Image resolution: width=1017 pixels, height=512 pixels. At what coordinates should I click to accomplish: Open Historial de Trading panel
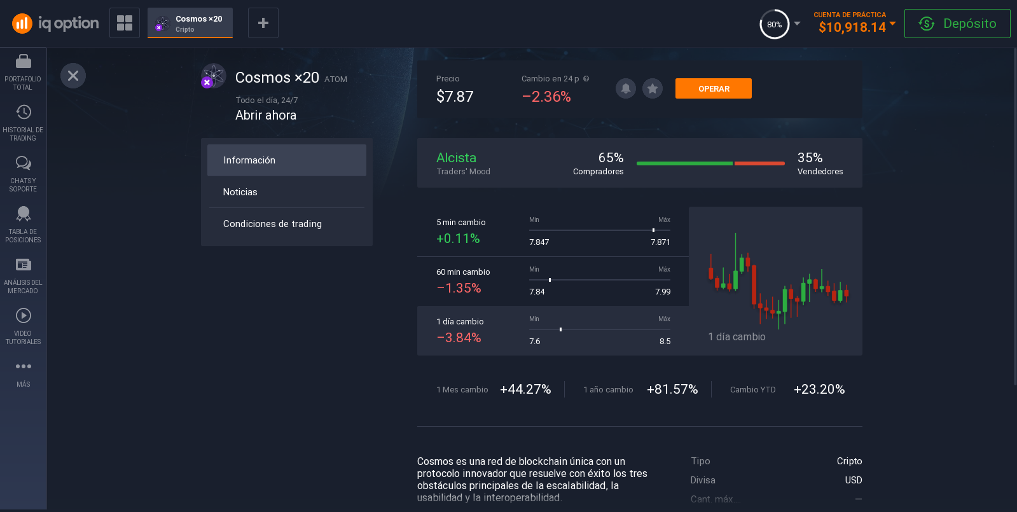23,123
